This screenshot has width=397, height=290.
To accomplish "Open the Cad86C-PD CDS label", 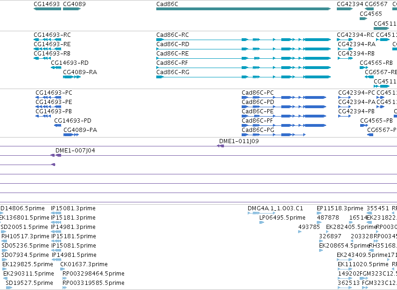I will coord(258,102).
